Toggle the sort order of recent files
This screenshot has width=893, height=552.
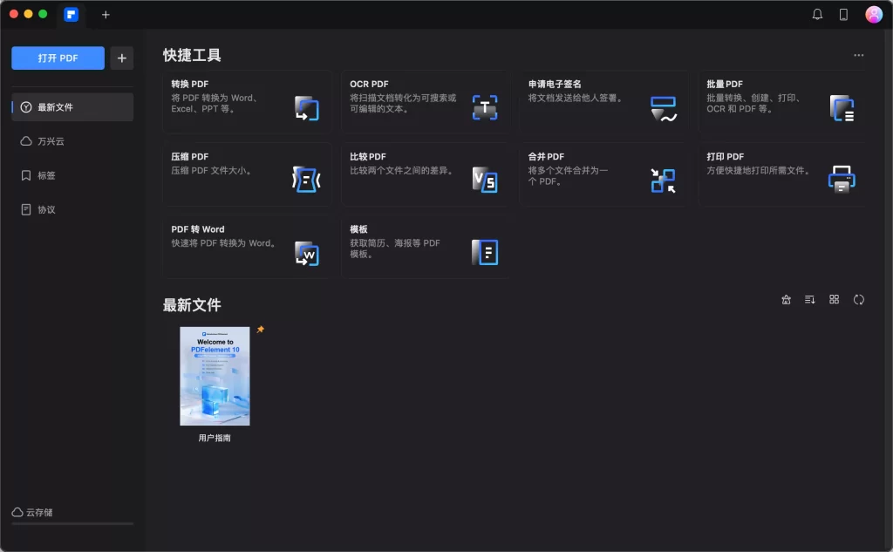pyautogui.click(x=809, y=299)
